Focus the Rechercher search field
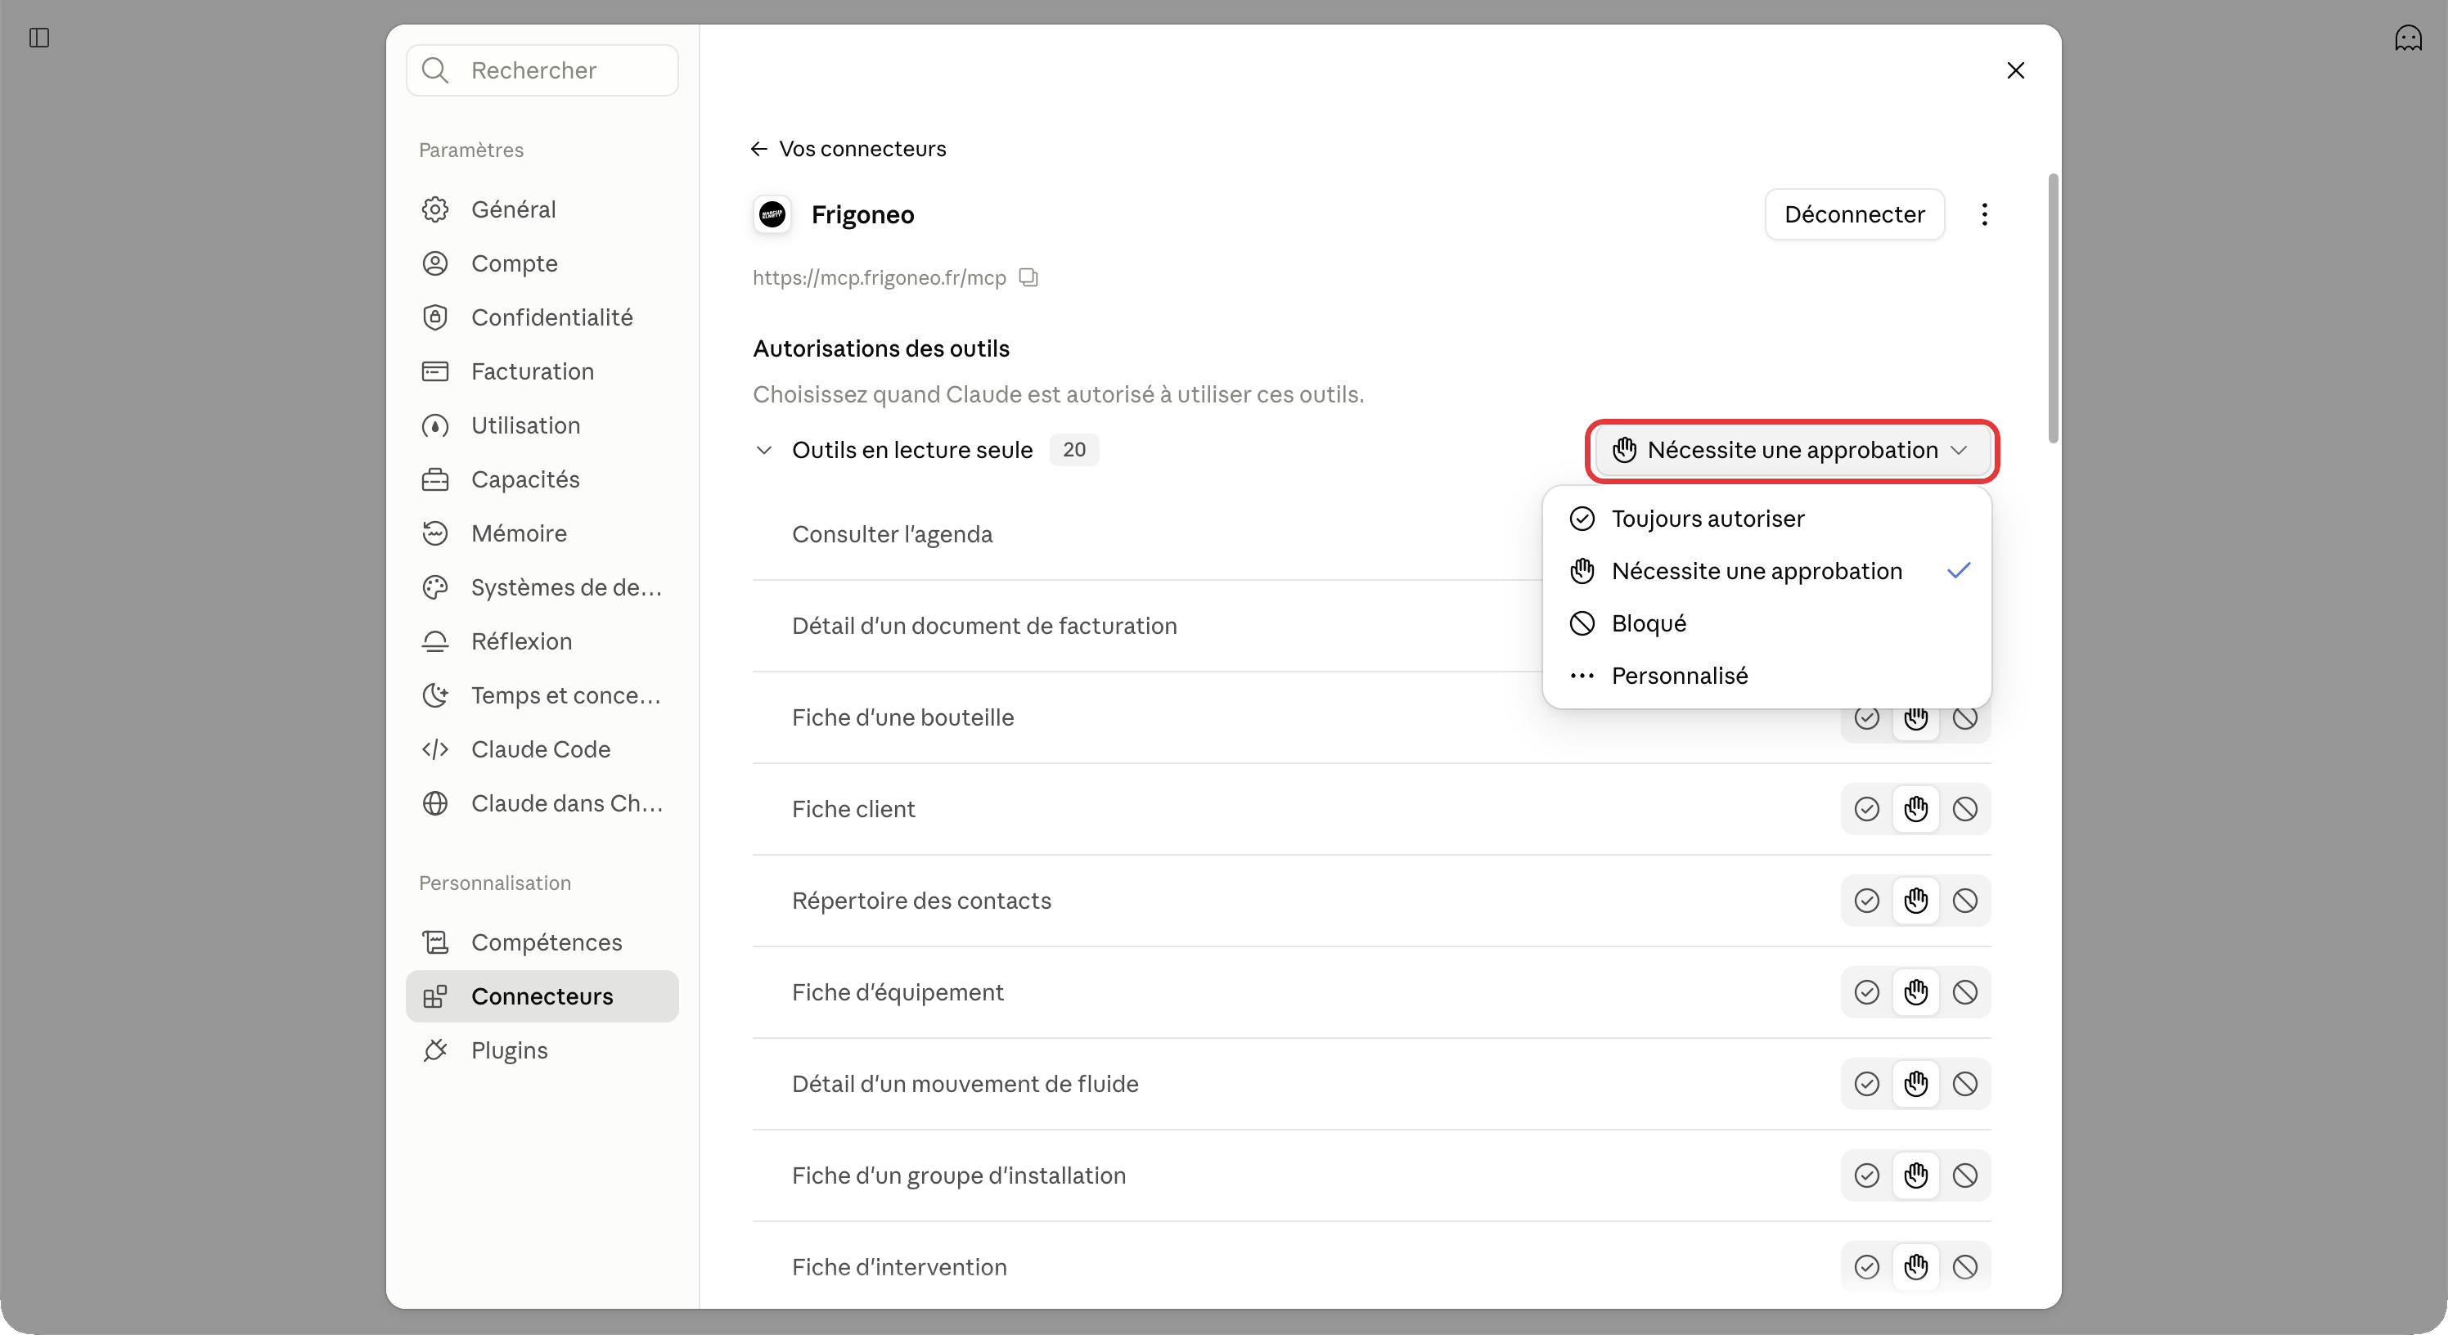Screen dimensions: 2448x1335 pos(542,70)
